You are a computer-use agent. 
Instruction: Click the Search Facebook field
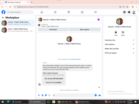pos(20,12)
